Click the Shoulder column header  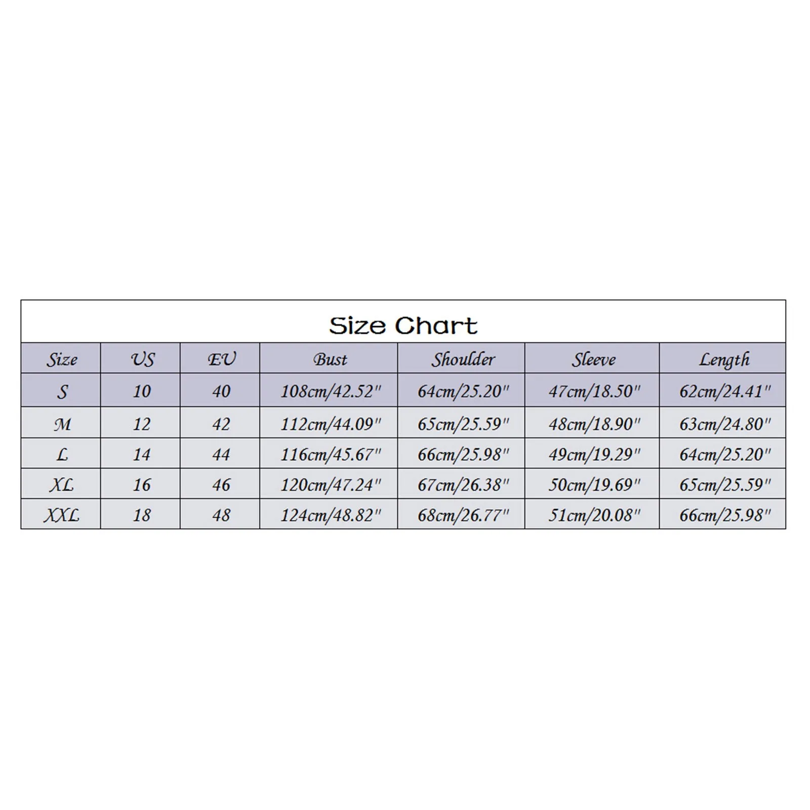pyautogui.click(x=463, y=359)
